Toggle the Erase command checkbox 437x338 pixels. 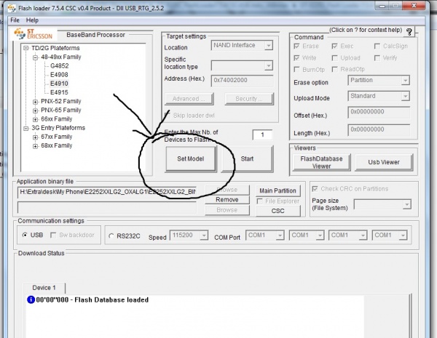click(x=296, y=47)
